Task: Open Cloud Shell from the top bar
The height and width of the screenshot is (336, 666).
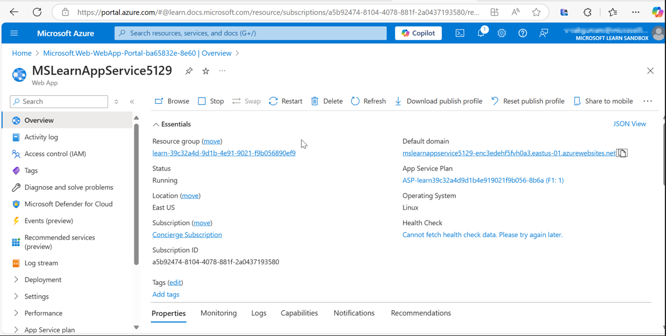Action: coord(460,33)
